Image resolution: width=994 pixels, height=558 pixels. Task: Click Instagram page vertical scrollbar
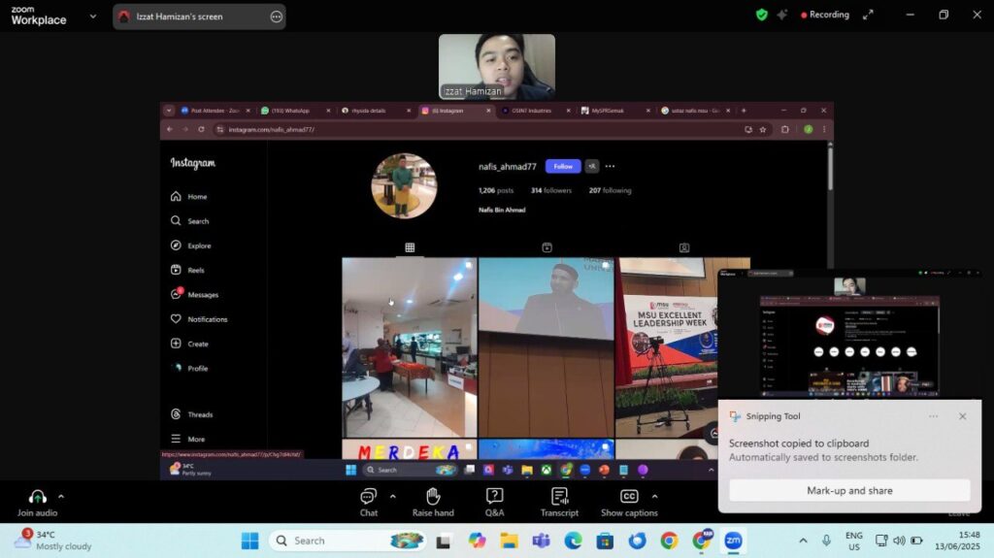830,168
